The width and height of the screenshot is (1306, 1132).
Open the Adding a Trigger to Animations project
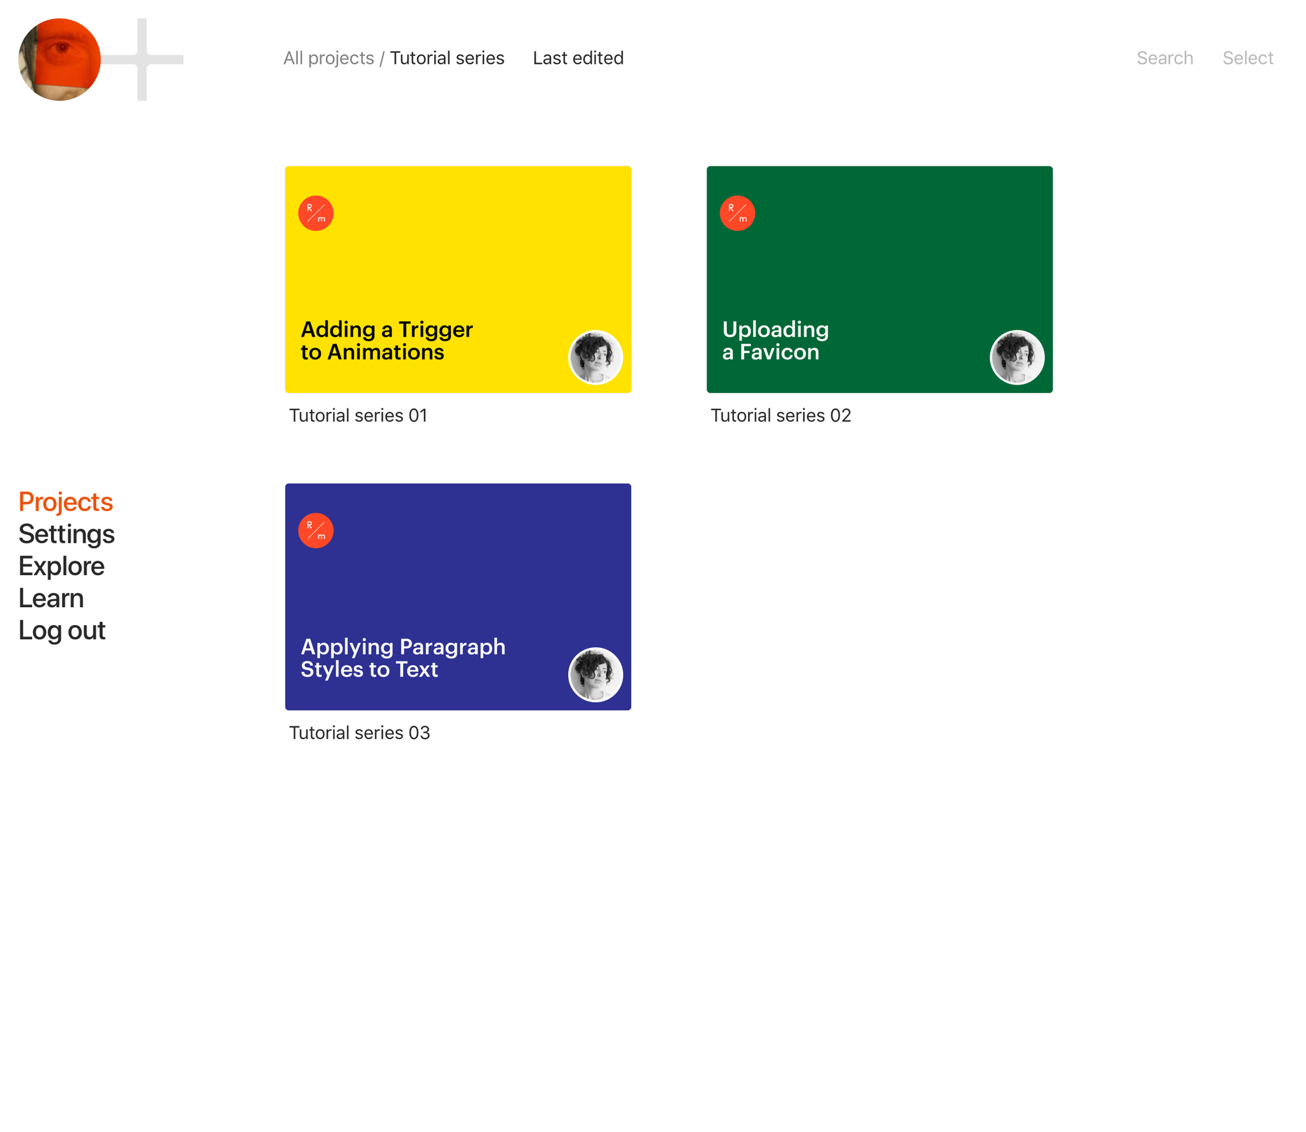[458, 279]
